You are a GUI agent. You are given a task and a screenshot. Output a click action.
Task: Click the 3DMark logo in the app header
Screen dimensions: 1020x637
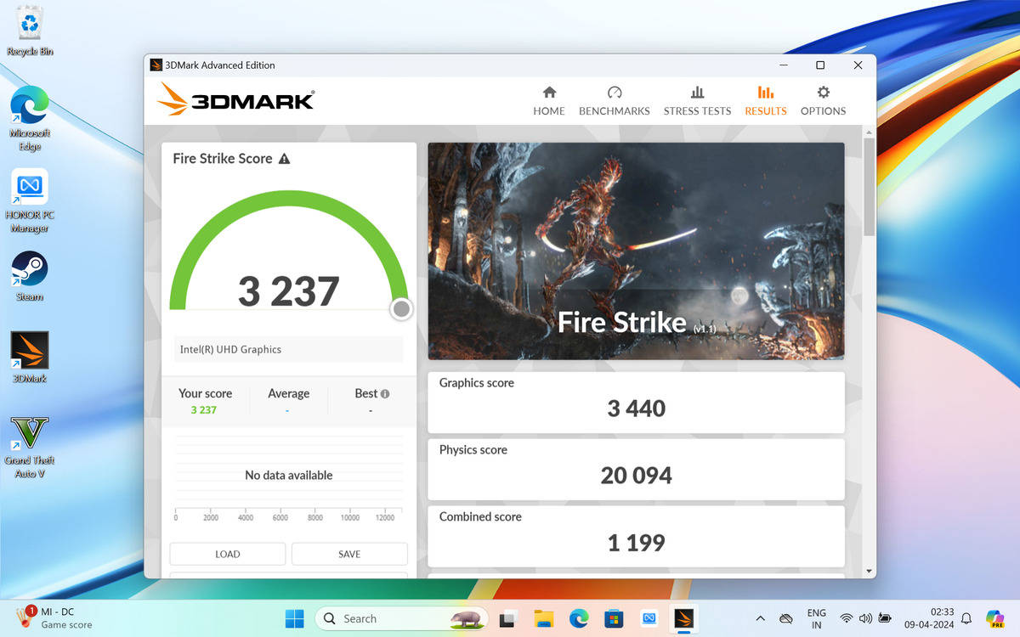pos(235,99)
